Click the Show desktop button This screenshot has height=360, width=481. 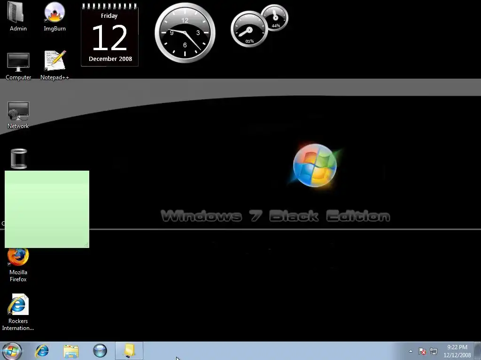[x=478, y=351]
